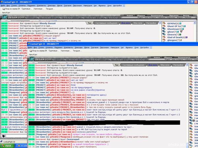The image size is (198, 148).
Task: Click the server login icon in front window toolbar
Action: pos(31,51)
